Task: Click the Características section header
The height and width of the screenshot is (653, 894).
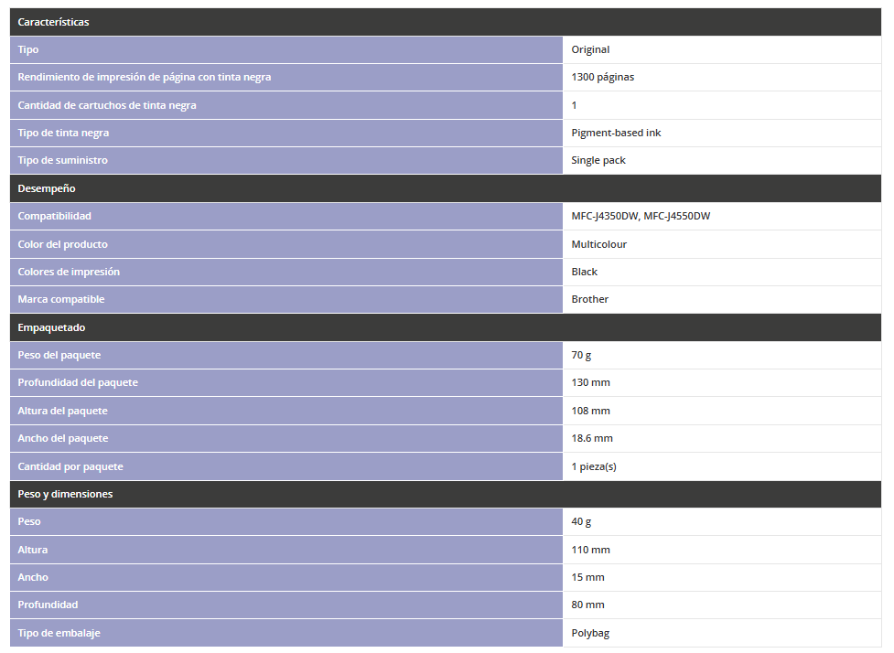Action: [x=53, y=22]
